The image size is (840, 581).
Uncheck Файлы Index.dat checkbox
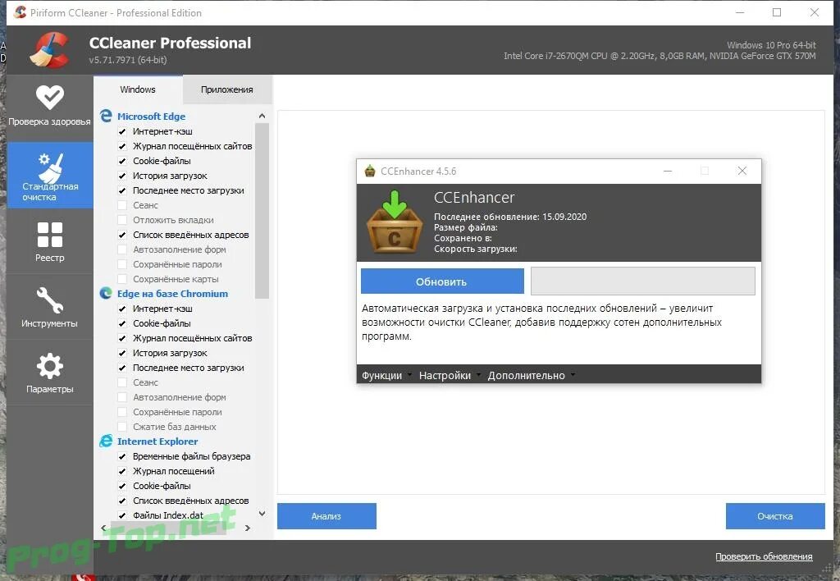click(122, 515)
